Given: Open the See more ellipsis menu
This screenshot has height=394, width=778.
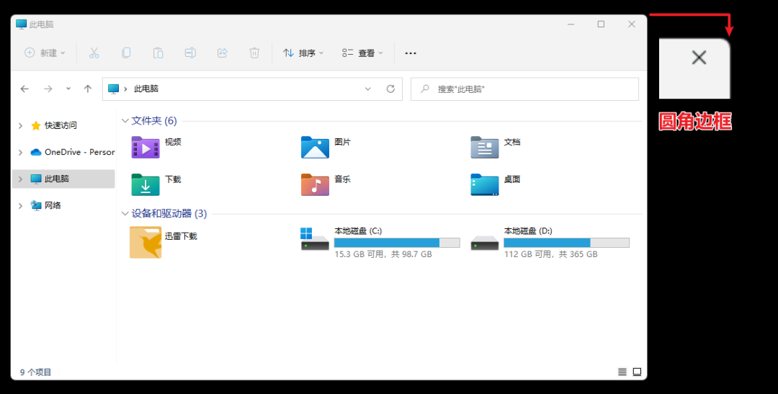Looking at the screenshot, I should click(411, 53).
